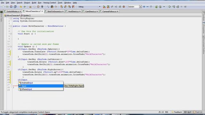Save the current file with floppy icon
The image size is (205, 115).
pos(11,7)
